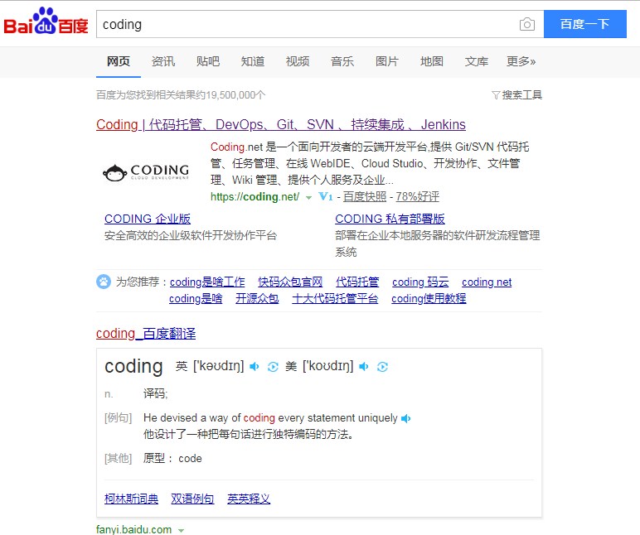The image size is (640, 535).
Task: Expand the dropdown arrow beside coding.net URL
Action: click(x=309, y=198)
